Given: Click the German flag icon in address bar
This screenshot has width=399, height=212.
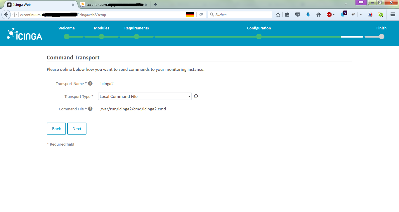Looking at the screenshot, I should (190, 15).
